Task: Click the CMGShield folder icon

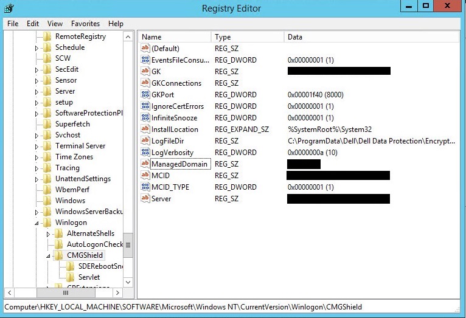Action: pyautogui.click(x=58, y=255)
